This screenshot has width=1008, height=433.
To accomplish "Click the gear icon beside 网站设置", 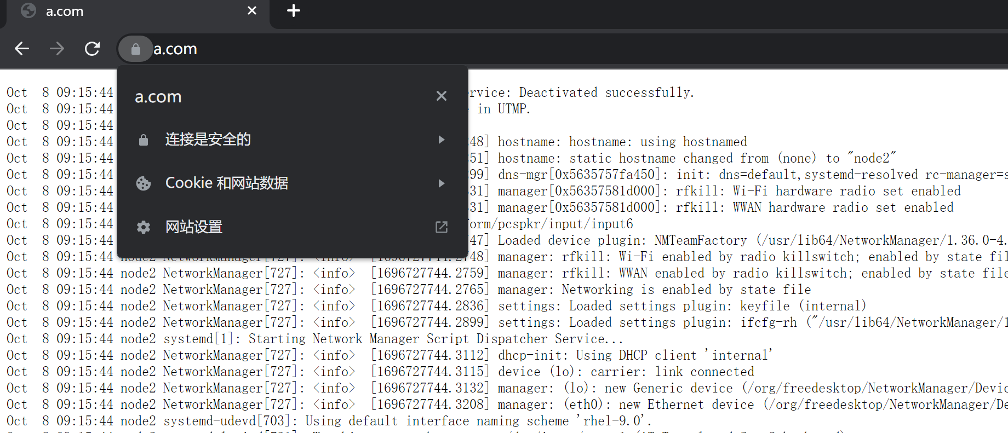I will coord(144,227).
